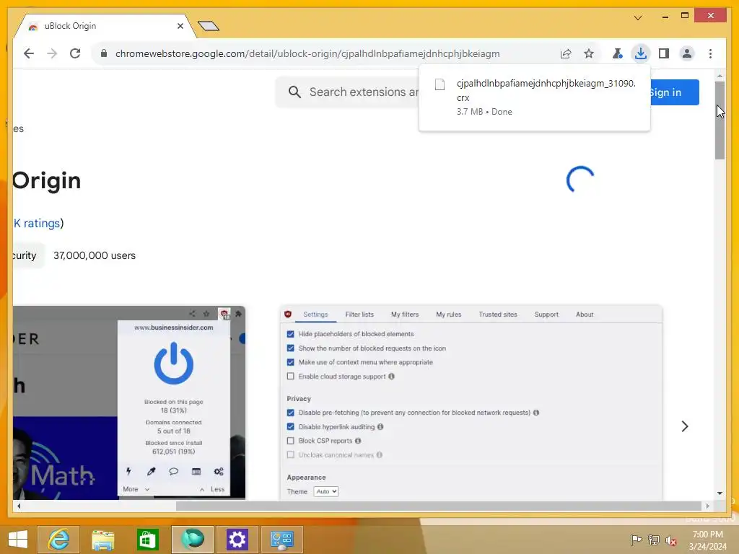Viewport: 739px width, 554px height.
Task: Open the side panel
Action: [664, 53]
